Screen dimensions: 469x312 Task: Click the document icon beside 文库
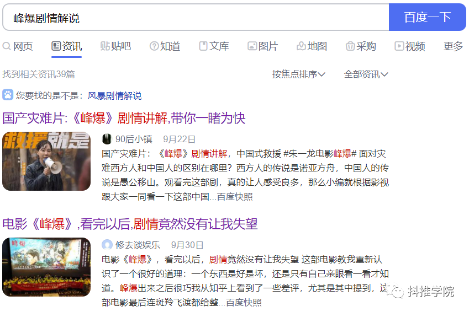point(203,46)
